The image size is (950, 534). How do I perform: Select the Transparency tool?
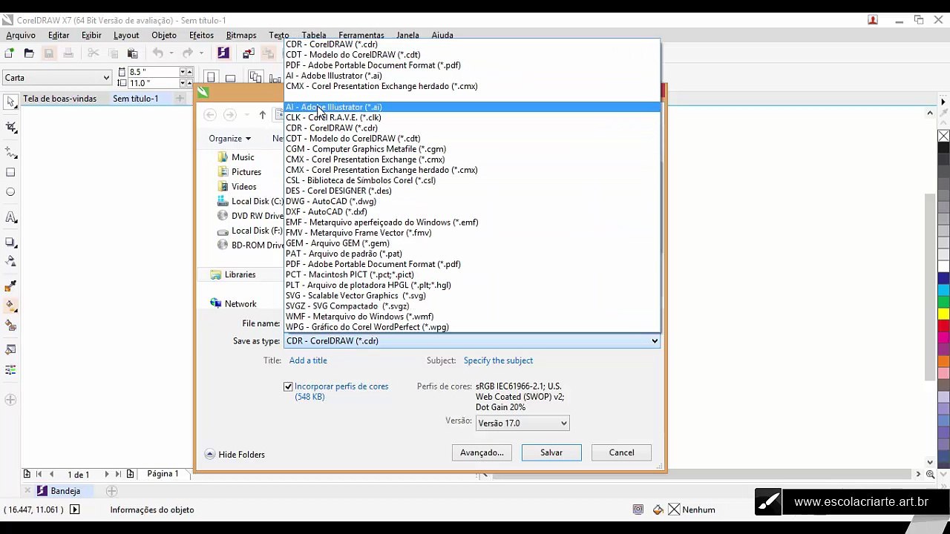click(x=10, y=261)
